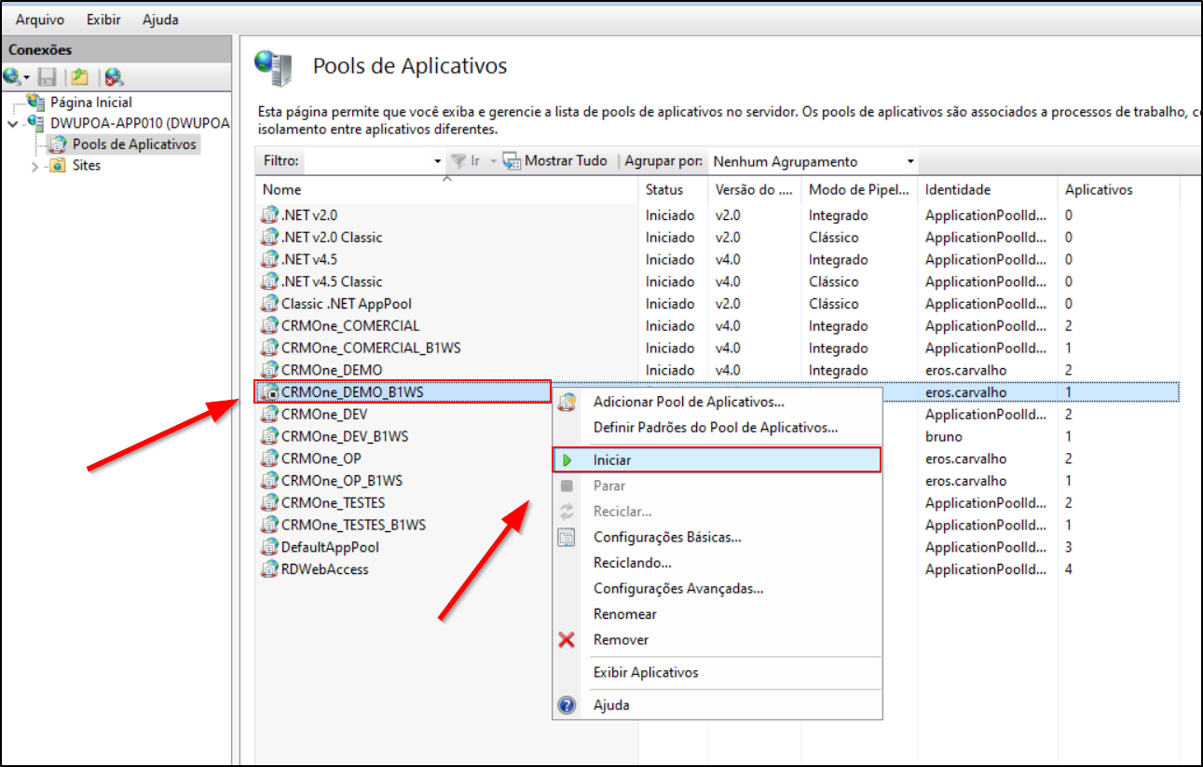Click the delete connection icon in Conexões toolbar
Image resolution: width=1203 pixels, height=767 pixels.
(x=114, y=76)
